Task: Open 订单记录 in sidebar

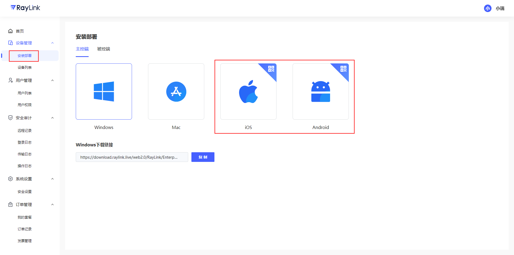Action: pyautogui.click(x=25, y=229)
